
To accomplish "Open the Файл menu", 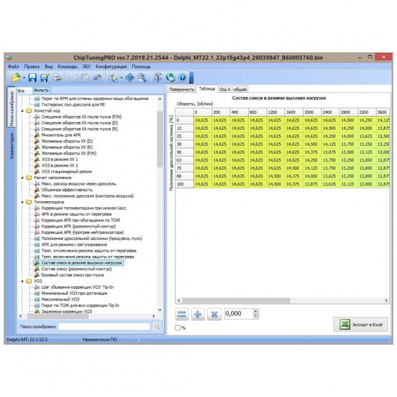I will [14, 66].
